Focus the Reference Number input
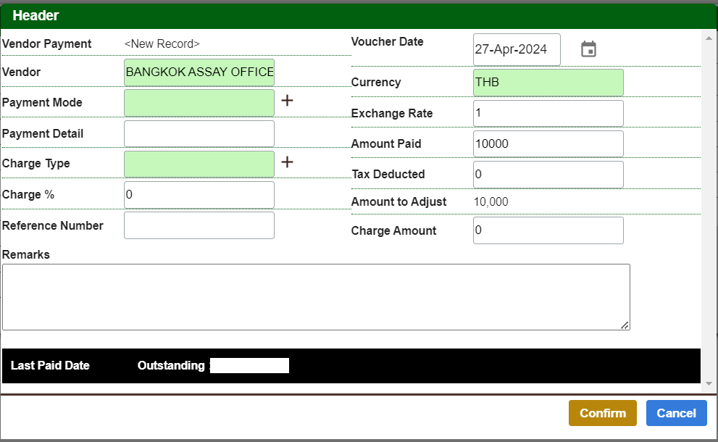This screenshot has width=718, height=442. coord(199,225)
